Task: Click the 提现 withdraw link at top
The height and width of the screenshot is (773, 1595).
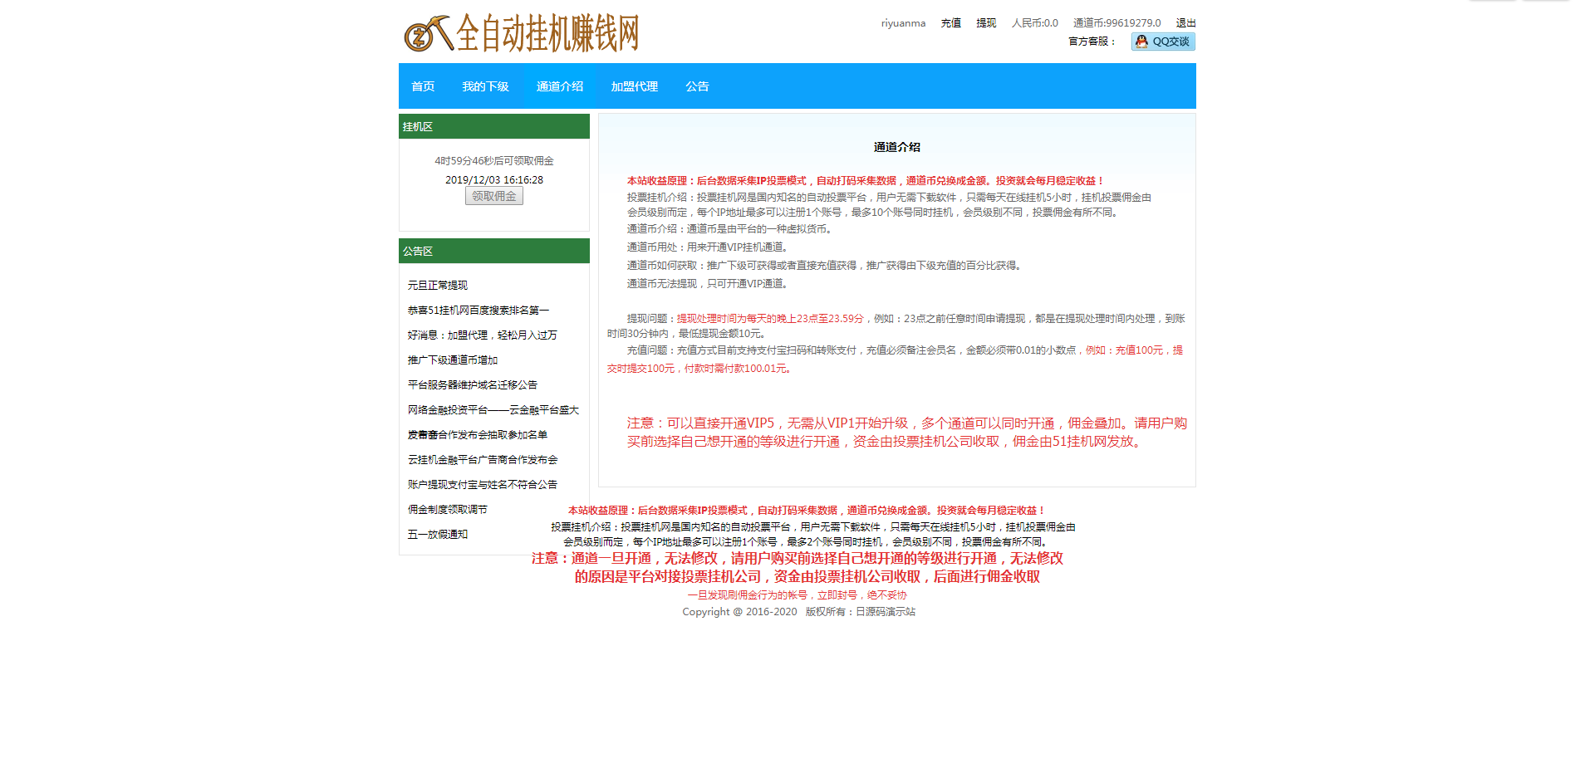Action: (x=986, y=23)
